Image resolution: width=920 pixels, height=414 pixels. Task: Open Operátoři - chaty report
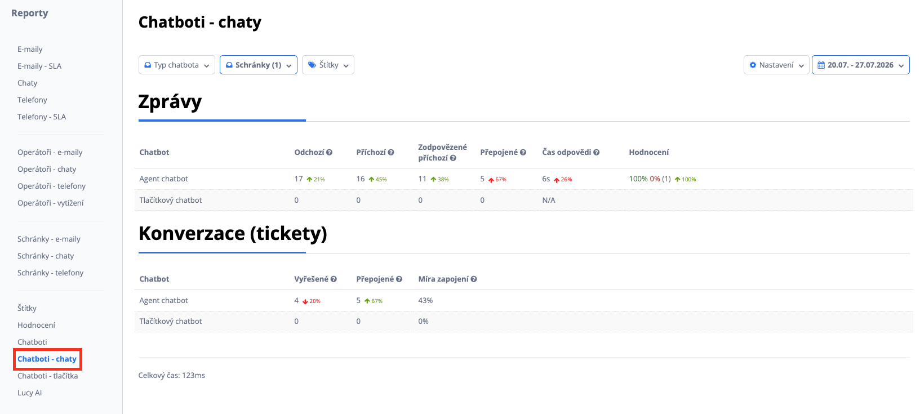[x=47, y=169]
